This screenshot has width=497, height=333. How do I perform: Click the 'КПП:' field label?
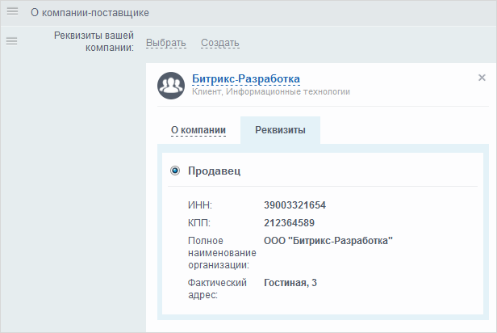199,223
